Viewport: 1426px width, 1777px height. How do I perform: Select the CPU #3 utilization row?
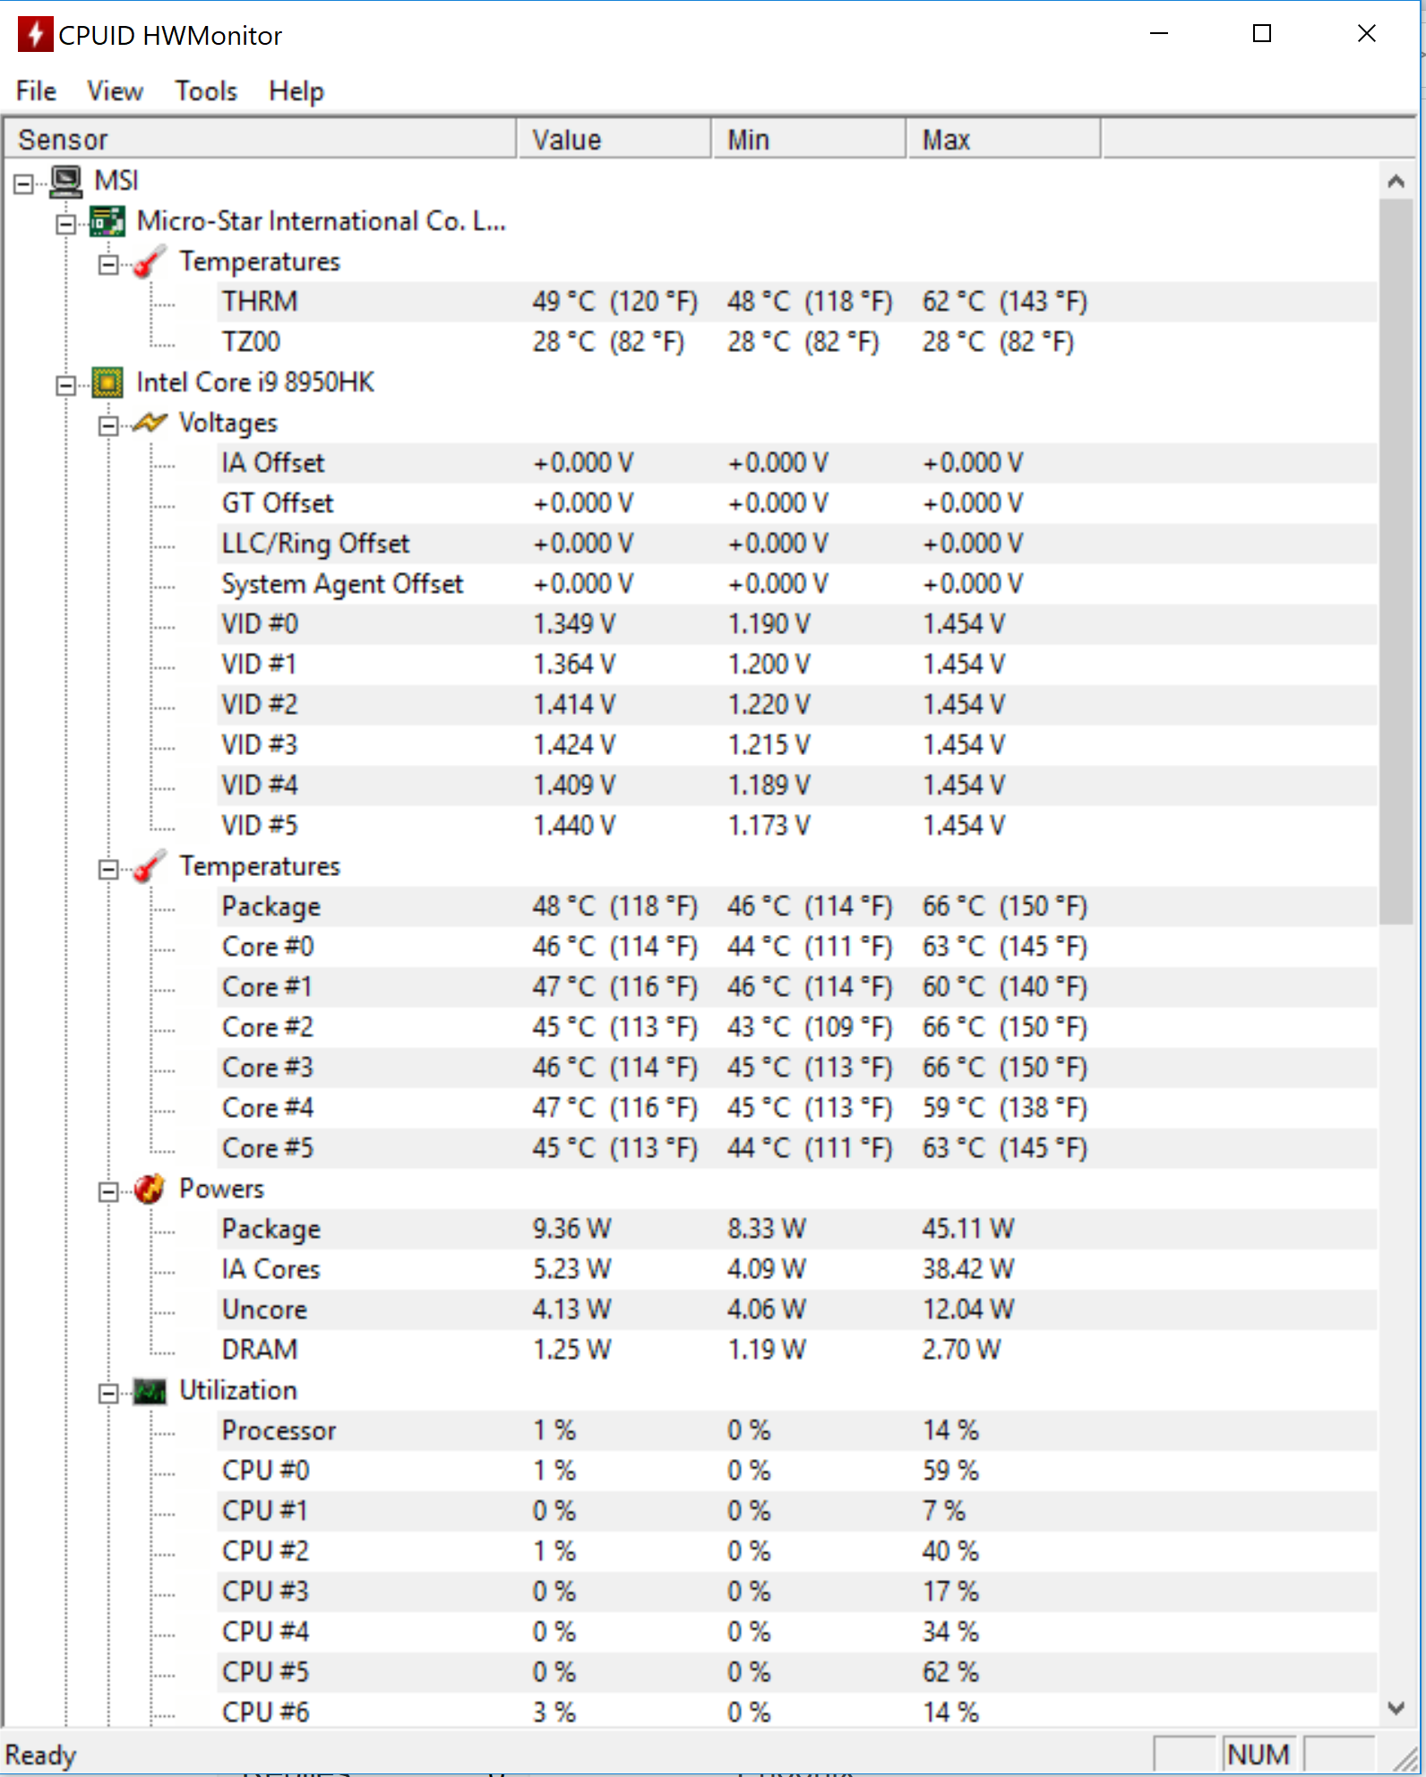point(796,1592)
